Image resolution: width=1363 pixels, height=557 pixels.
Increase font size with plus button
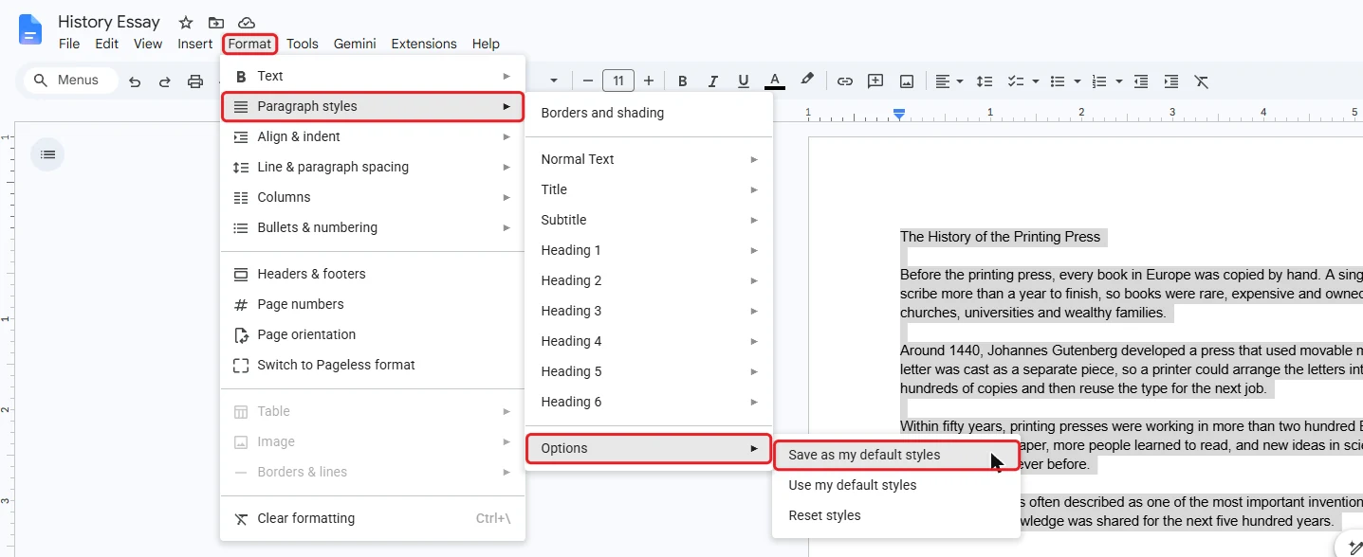pos(649,81)
